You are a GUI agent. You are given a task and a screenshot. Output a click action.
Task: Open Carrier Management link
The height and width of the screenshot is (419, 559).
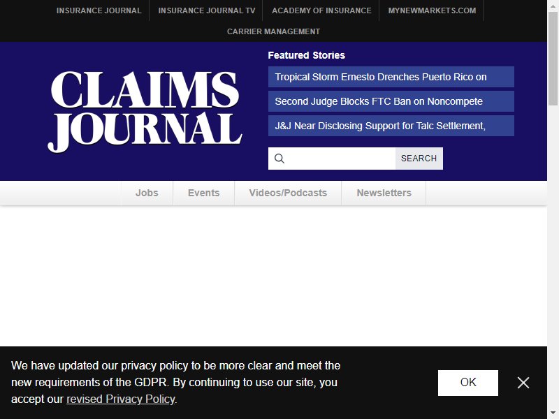click(273, 31)
